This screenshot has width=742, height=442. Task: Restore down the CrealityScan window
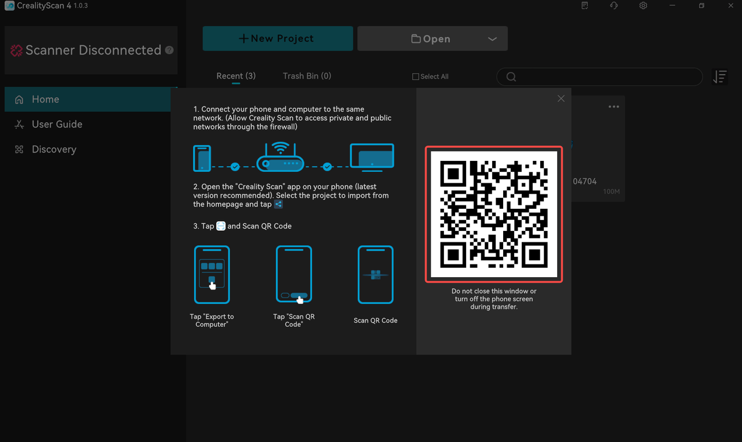coord(701,6)
